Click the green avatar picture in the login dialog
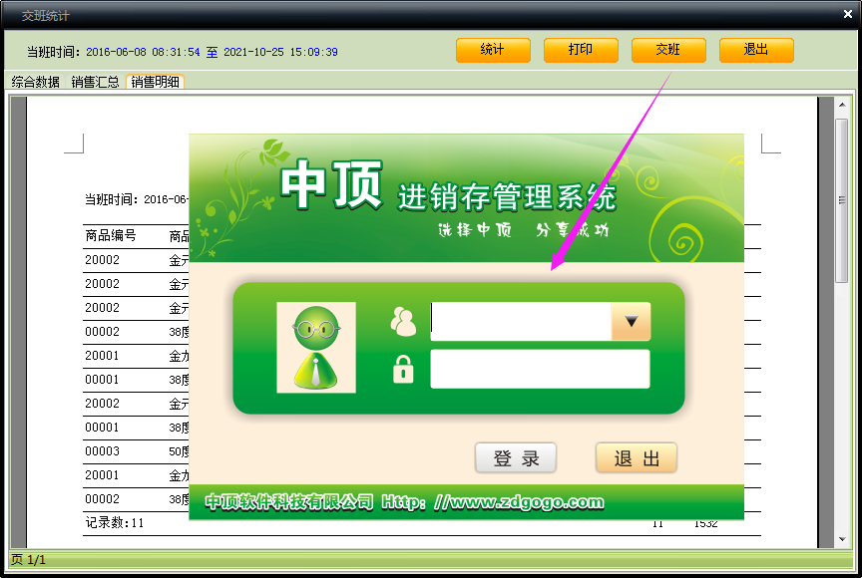This screenshot has width=862, height=578. tap(316, 348)
